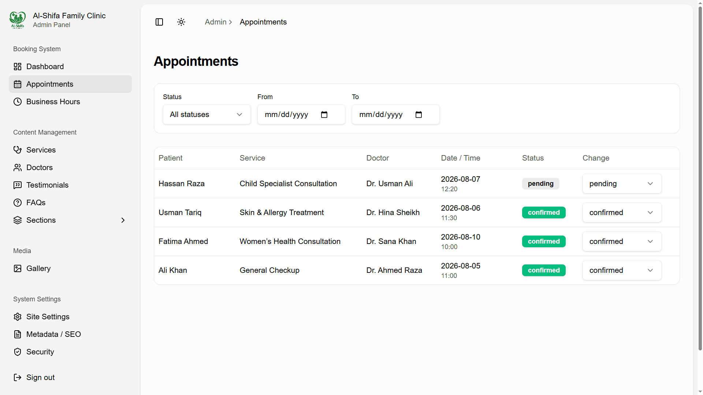
Task: Click Dr. Sana Khan doctor cell
Action: [391, 241]
